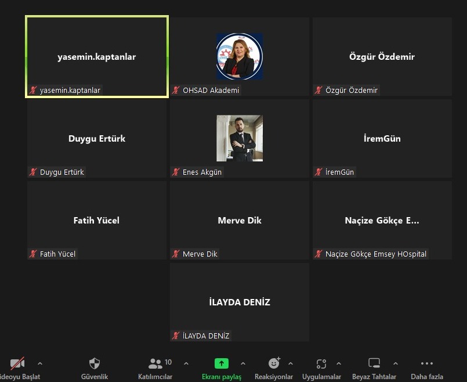This screenshot has width=467, height=382.
Task: Click the large İremGün name in tile
Action: click(x=382, y=138)
